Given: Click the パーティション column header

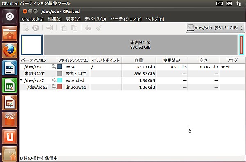Looking at the screenshot, I should [38, 60].
